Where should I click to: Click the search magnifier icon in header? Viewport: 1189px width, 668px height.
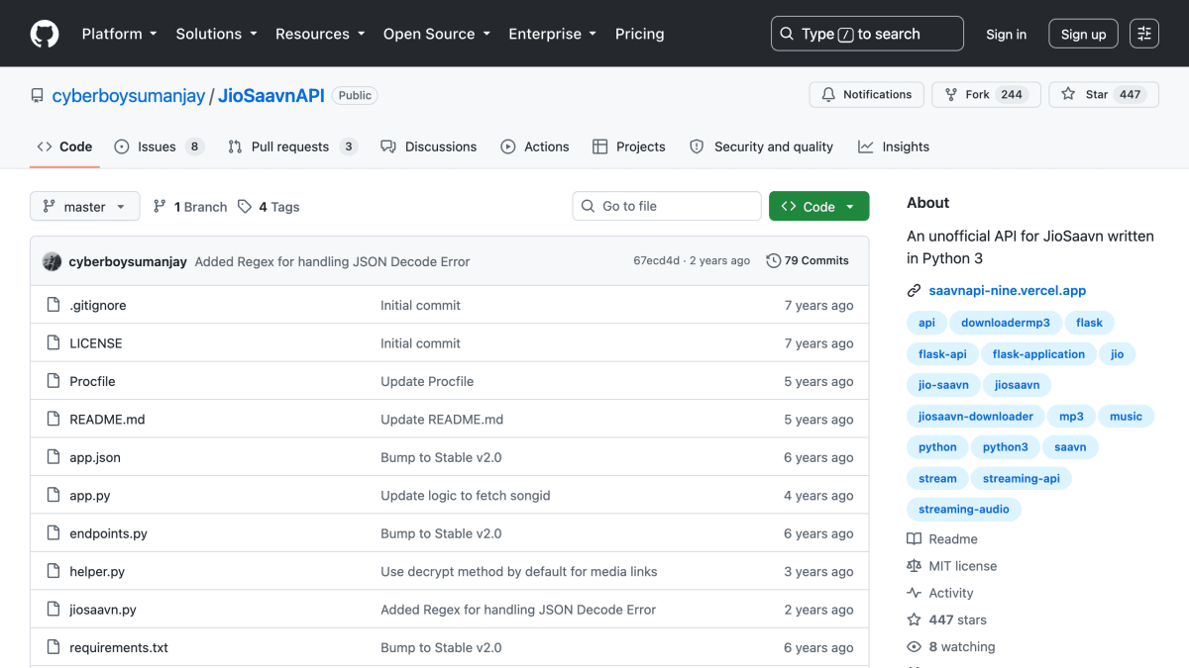(787, 34)
